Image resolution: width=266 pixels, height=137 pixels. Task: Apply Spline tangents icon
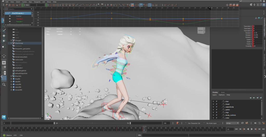click(77, 5)
